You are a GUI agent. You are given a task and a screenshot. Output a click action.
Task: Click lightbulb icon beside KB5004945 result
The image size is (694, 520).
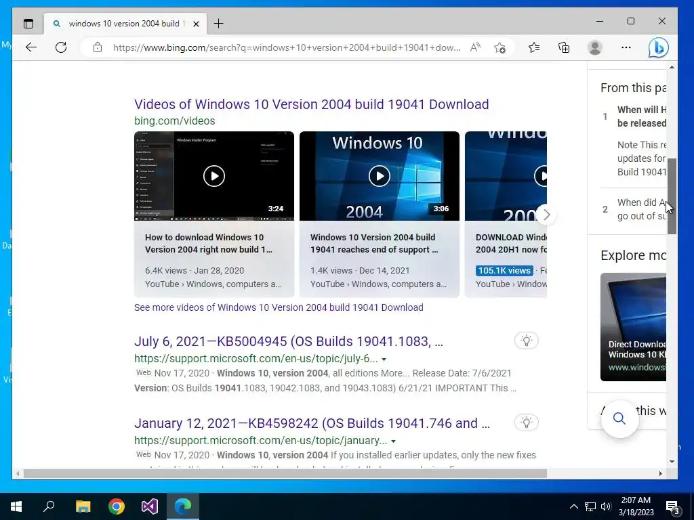(526, 341)
